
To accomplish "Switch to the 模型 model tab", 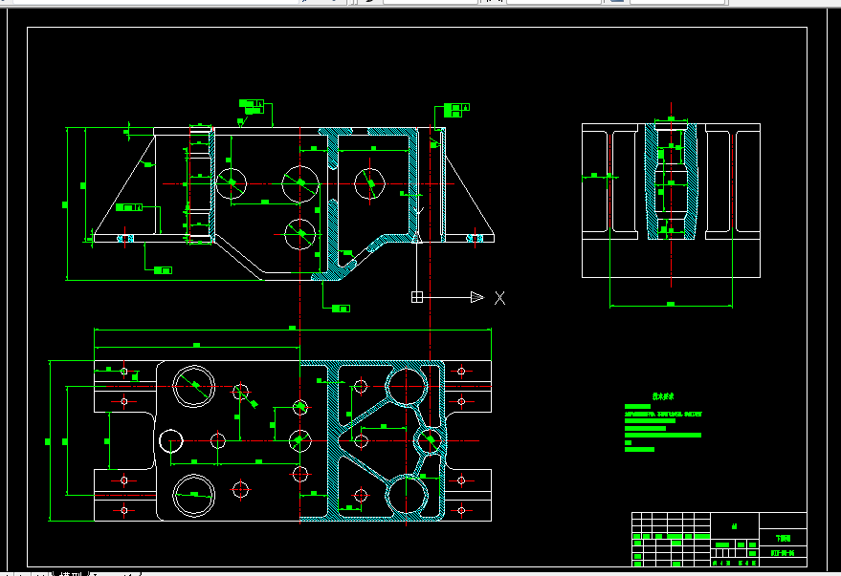I will (x=71, y=573).
